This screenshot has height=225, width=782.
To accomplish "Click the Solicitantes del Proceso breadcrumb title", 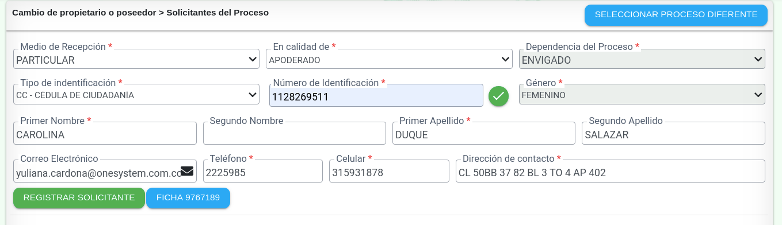I will (218, 12).
